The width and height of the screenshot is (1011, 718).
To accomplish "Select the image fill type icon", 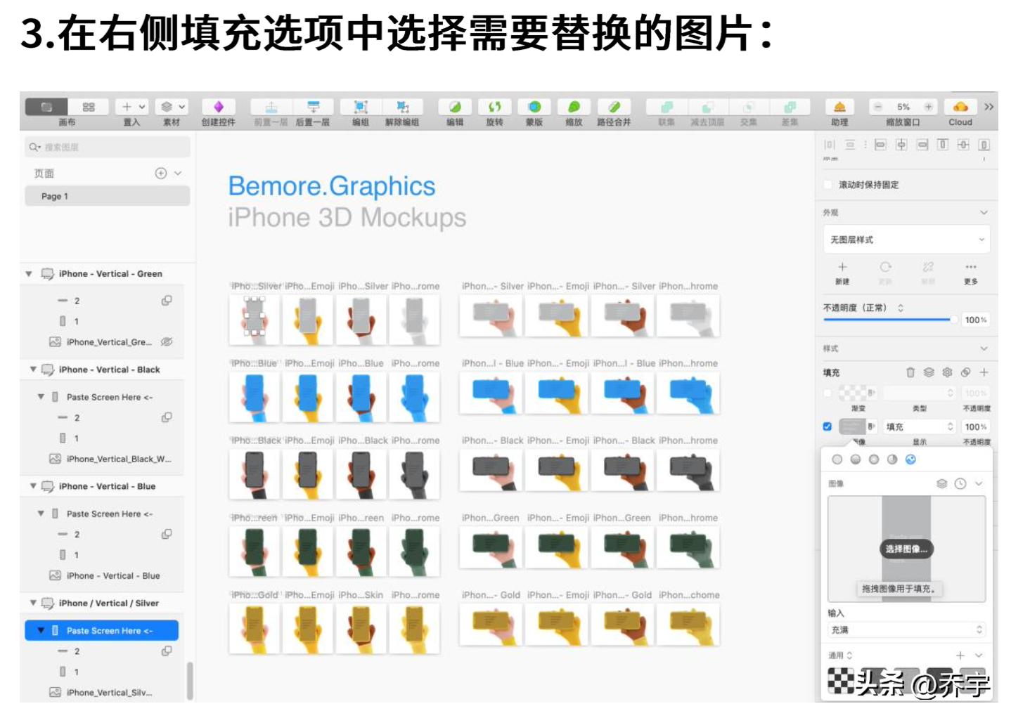I will [x=910, y=459].
